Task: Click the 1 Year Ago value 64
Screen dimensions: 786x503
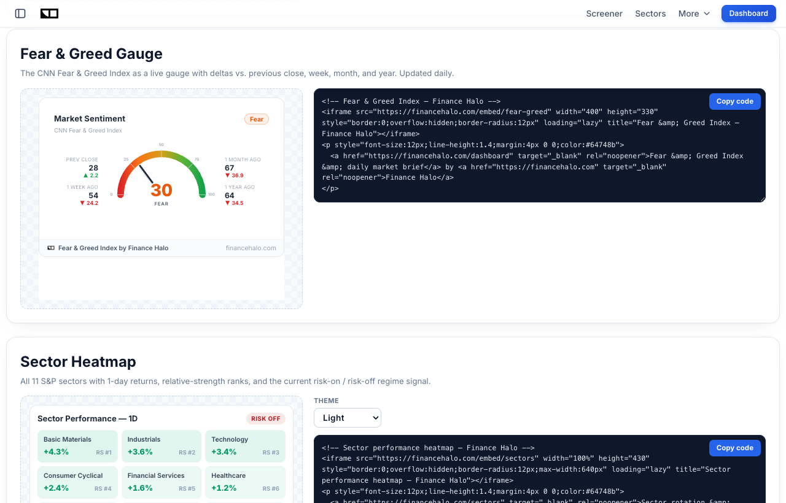Action: point(230,195)
